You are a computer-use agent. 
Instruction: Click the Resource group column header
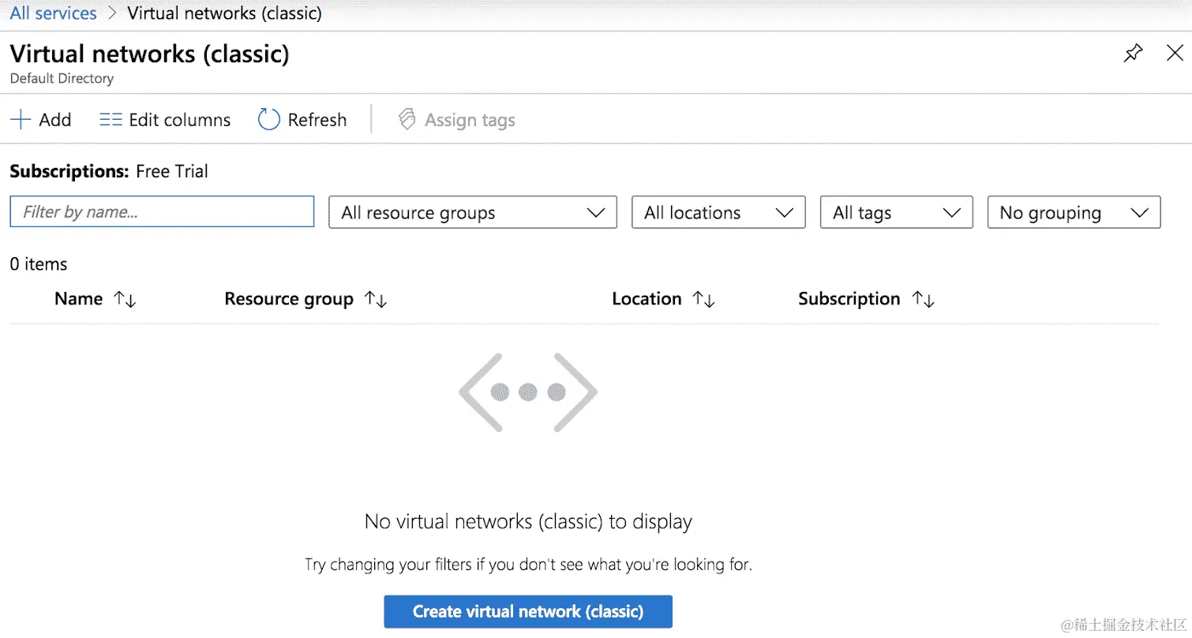tap(289, 299)
